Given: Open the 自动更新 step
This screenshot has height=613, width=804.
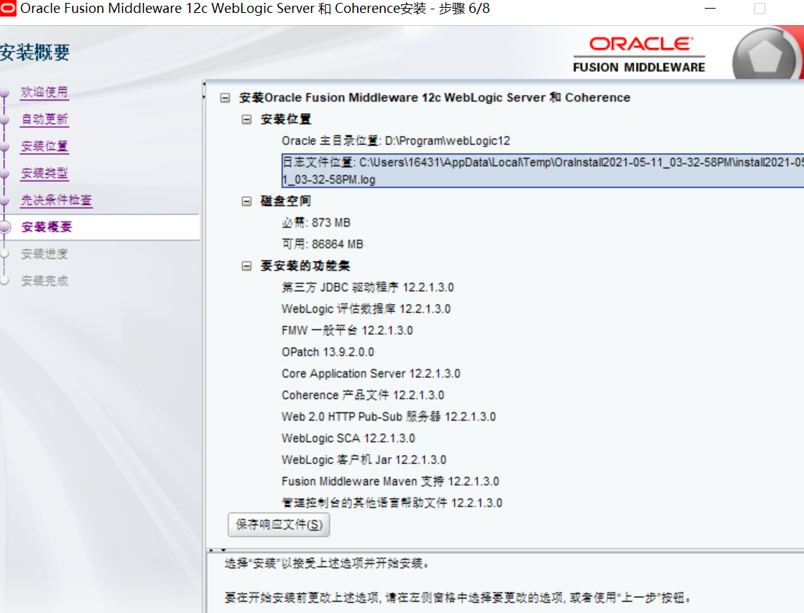Looking at the screenshot, I should coord(46,119).
